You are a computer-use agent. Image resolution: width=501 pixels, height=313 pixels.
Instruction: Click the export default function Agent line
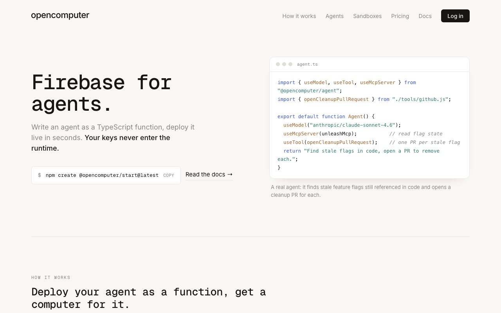pyautogui.click(x=326, y=117)
